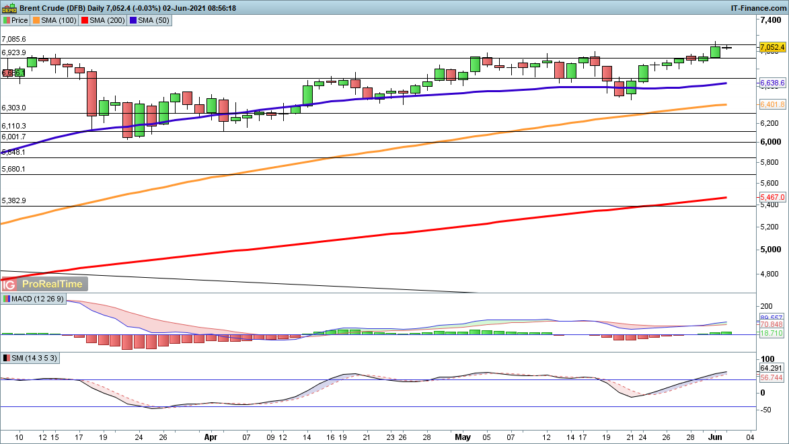The image size is (789, 444).
Task: Click the MACD multicolor legend icon
Action: click(x=7, y=299)
